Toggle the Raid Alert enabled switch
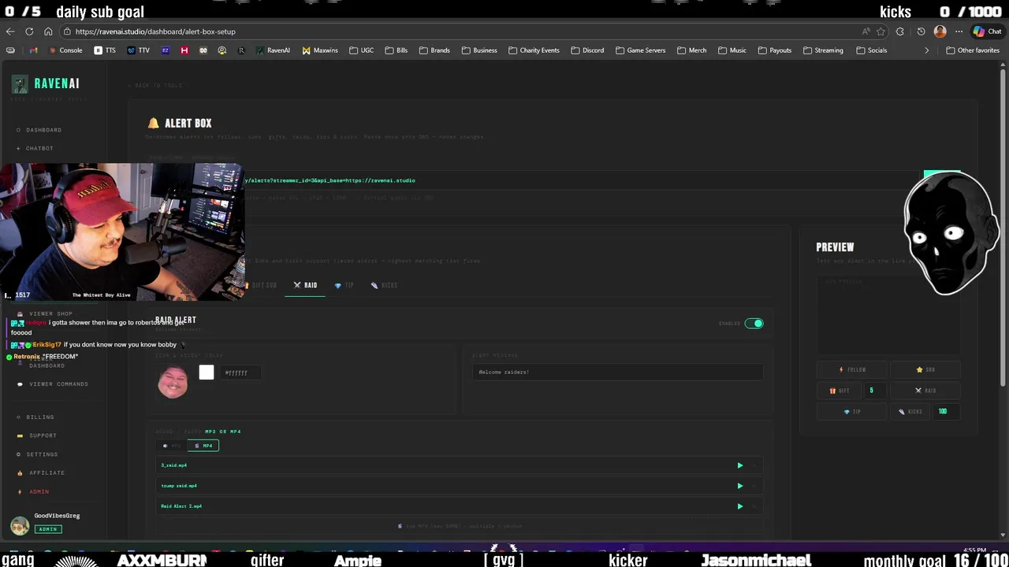 (x=754, y=324)
